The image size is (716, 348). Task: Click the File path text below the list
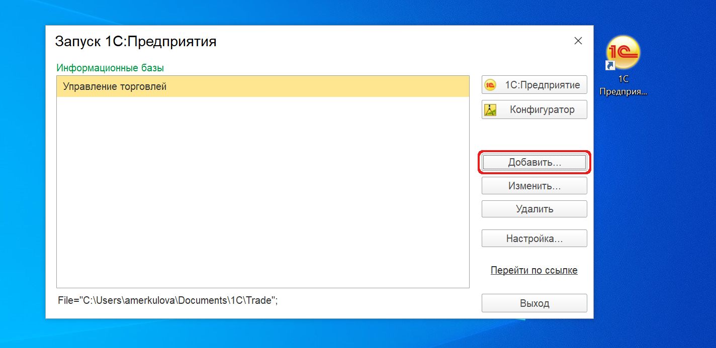click(168, 300)
